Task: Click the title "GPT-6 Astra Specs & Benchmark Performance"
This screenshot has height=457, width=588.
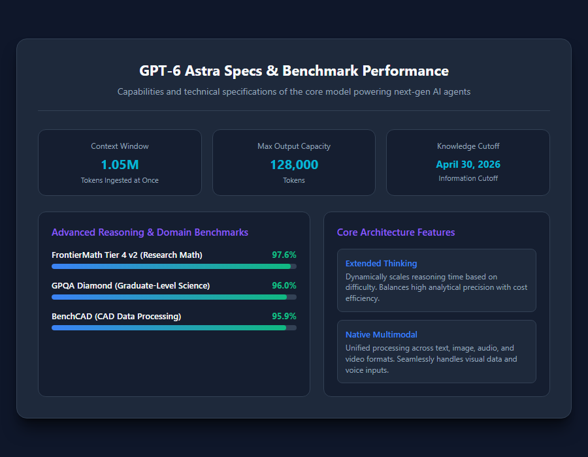Action: click(294, 71)
